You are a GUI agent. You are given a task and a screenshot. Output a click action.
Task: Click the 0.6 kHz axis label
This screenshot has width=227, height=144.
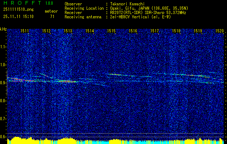tap(3, 137)
